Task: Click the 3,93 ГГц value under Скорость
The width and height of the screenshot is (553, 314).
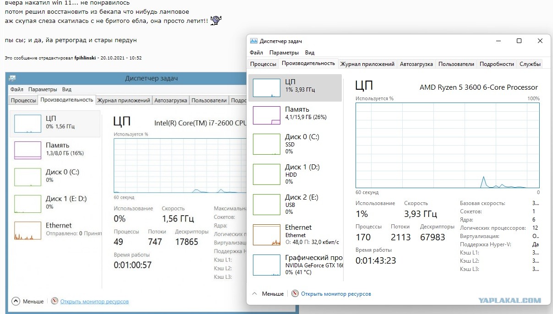Action: coord(421,214)
